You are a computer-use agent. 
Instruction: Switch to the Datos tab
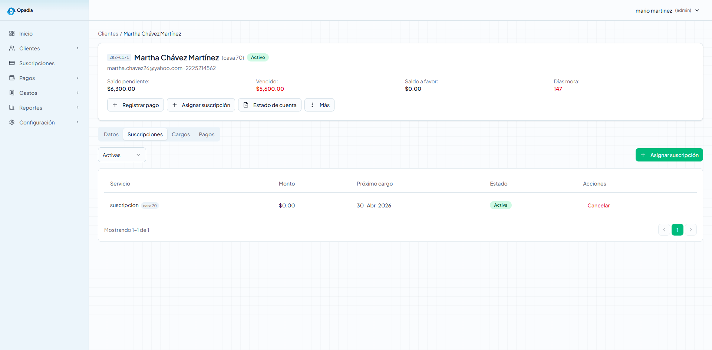pos(111,134)
